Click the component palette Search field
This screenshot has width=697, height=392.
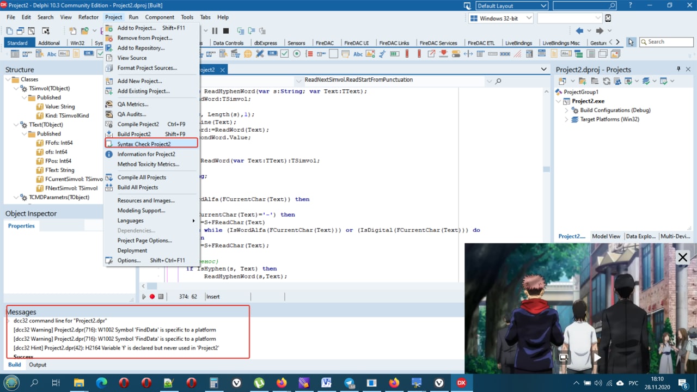(666, 42)
